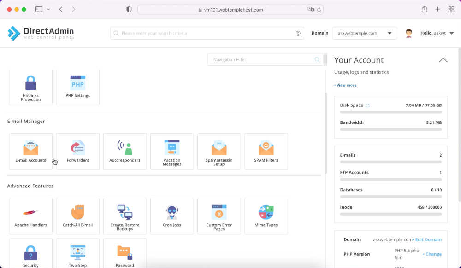The height and width of the screenshot is (268, 461).
Task: Click the translate icon in address bar
Action: click(311, 10)
